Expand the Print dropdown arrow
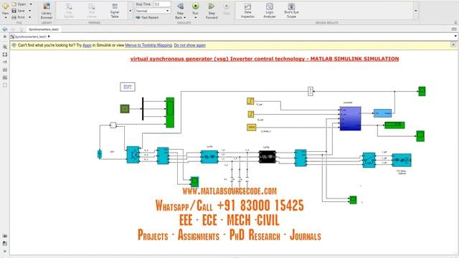Image resolution: width=459 pixels, height=258 pixels. click(30, 17)
